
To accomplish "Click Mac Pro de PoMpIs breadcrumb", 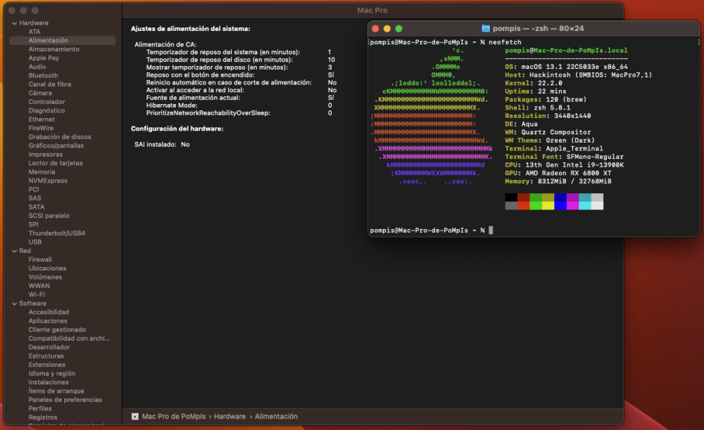I will coord(174,416).
